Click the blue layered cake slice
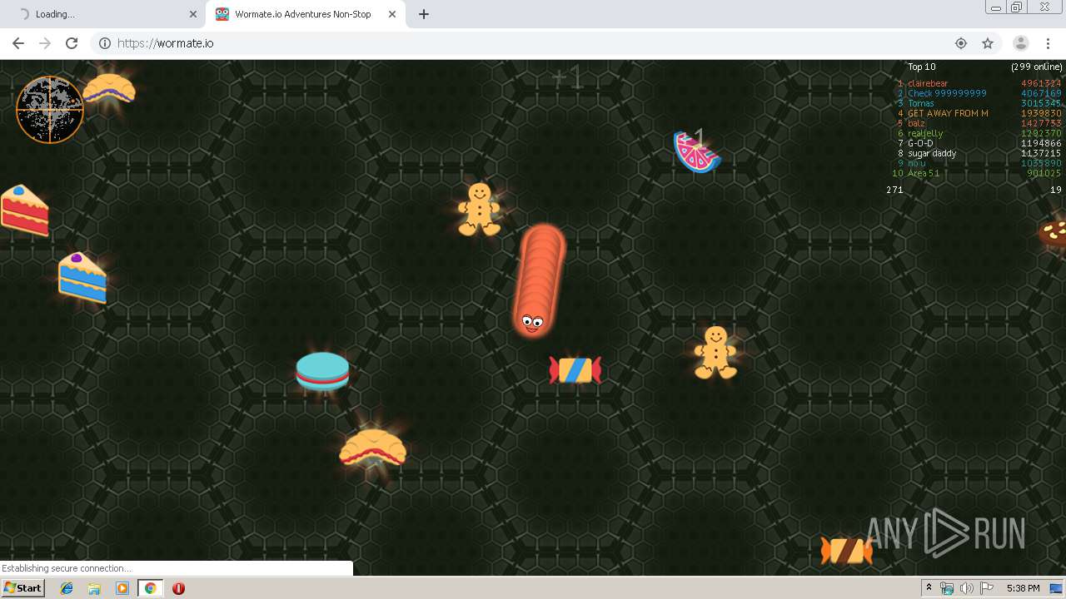 click(82, 278)
